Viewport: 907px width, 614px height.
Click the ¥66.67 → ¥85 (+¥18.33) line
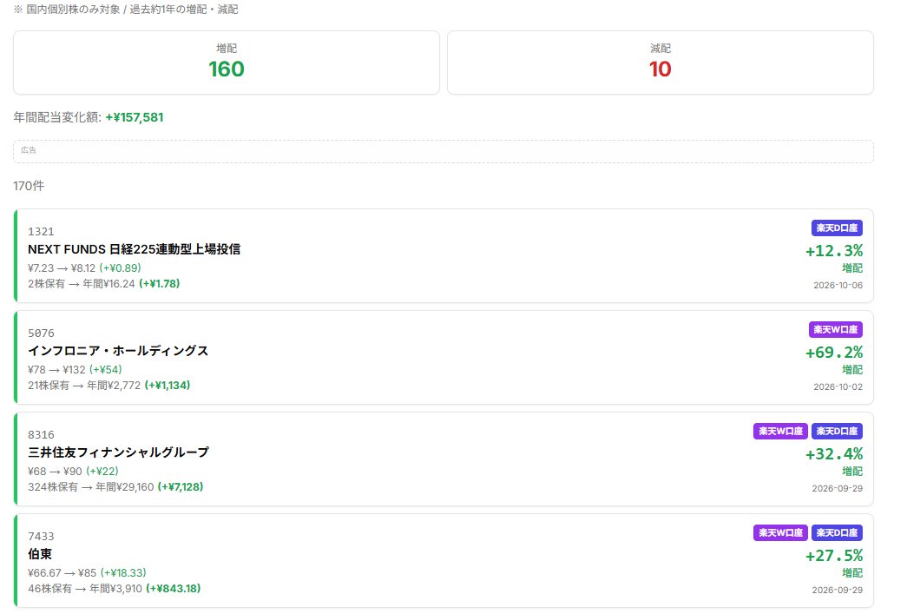click(x=87, y=573)
